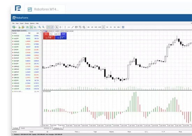Select EURAUD row in Market Watch
This screenshot has width=192, height=136.
[25, 52]
